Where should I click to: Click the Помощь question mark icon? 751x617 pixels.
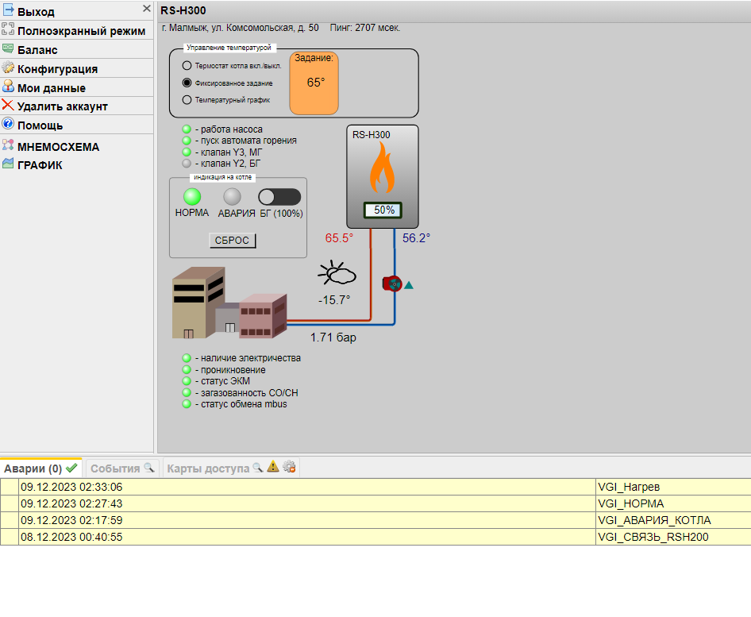click(x=8, y=124)
